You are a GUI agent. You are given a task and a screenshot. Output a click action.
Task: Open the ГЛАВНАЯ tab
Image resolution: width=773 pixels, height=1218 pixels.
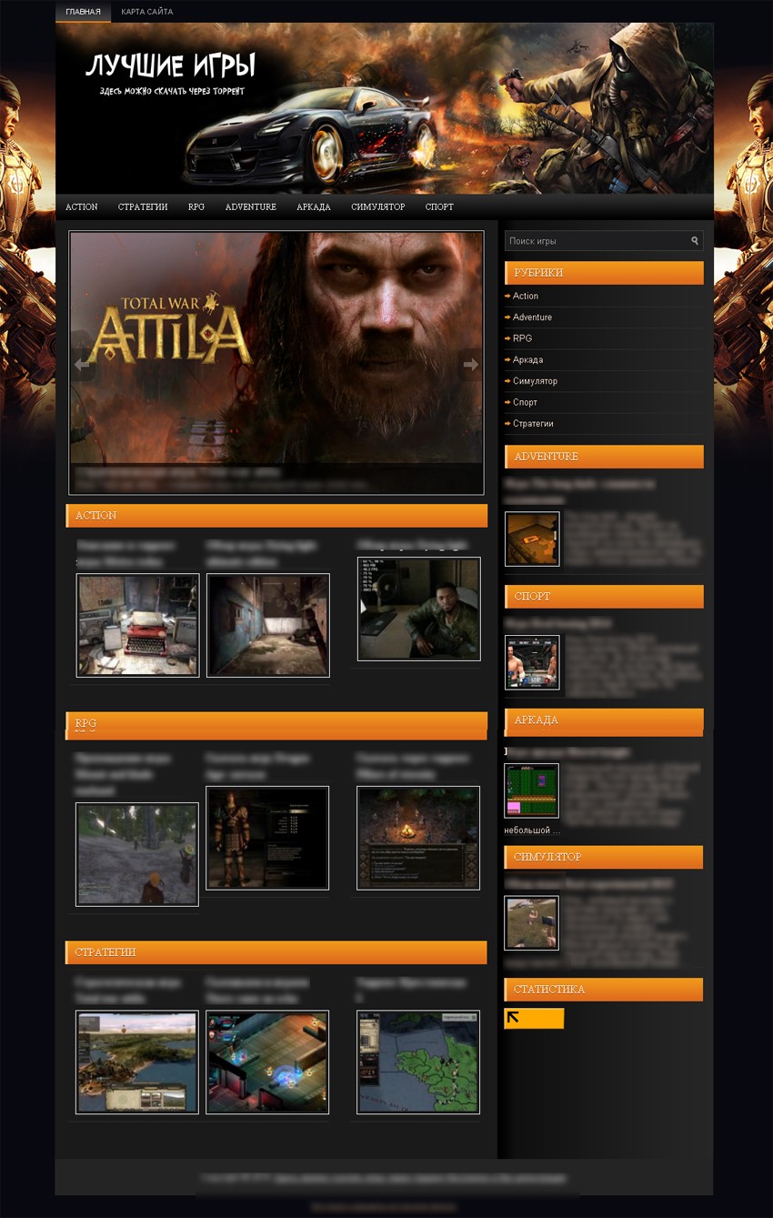click(x=83, y=12)
